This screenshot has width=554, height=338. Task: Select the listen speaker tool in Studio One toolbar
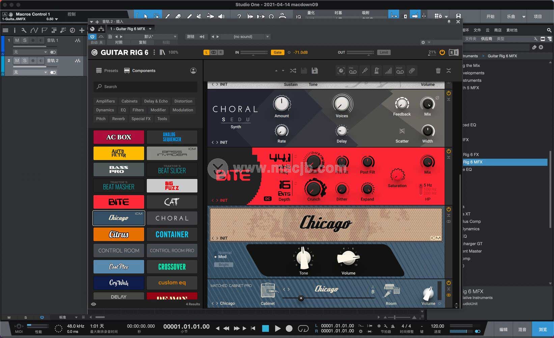[x=221, y=16]
